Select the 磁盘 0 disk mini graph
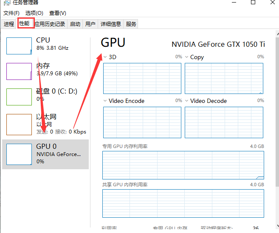279x233 pixels. pos(19,97)
